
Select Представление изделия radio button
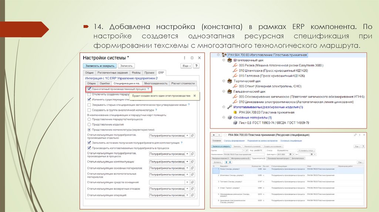pyautogui.click(x=89, y=124)
